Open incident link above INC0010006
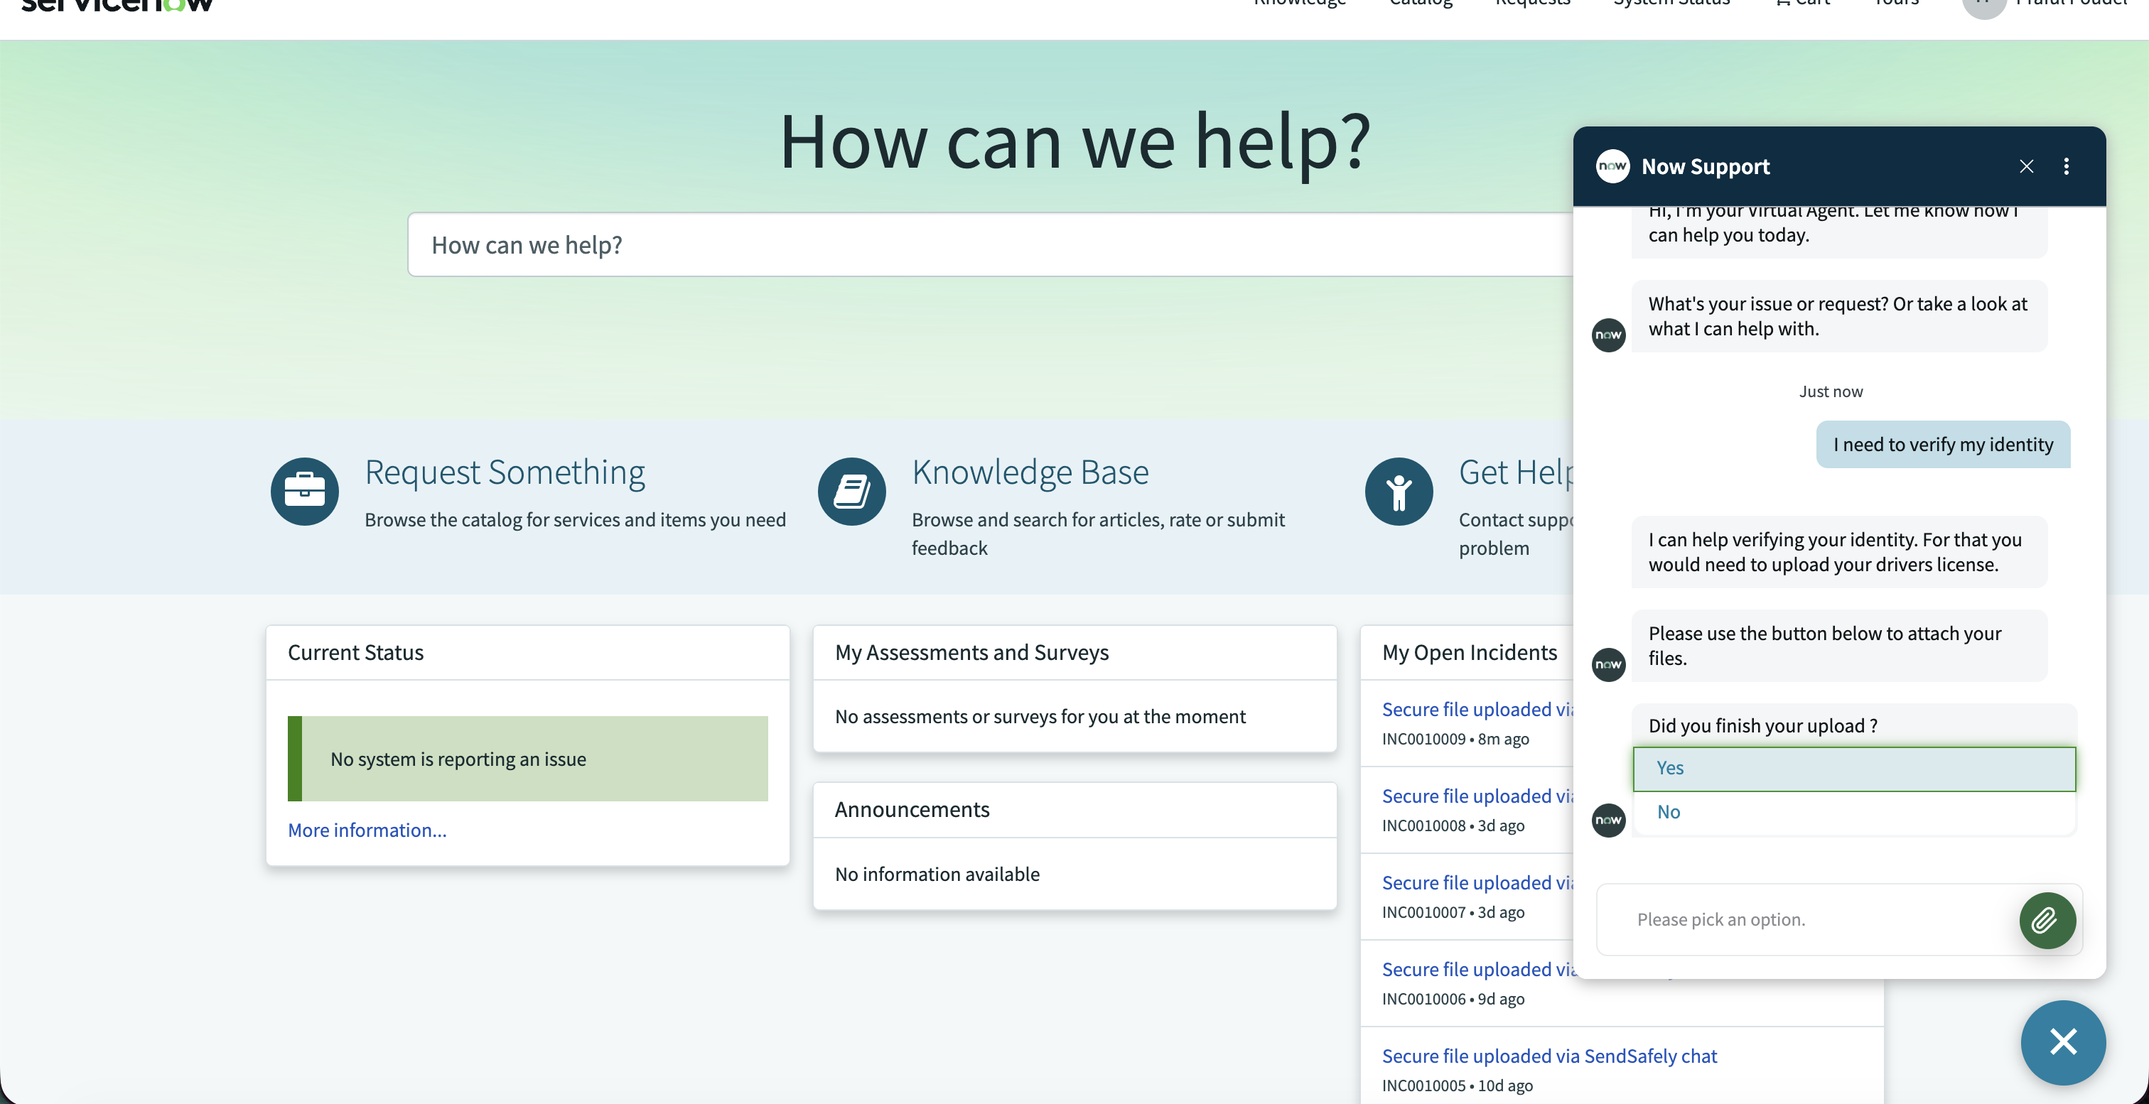This screenshot has width=2149, height=1104. coord(1477,969)
